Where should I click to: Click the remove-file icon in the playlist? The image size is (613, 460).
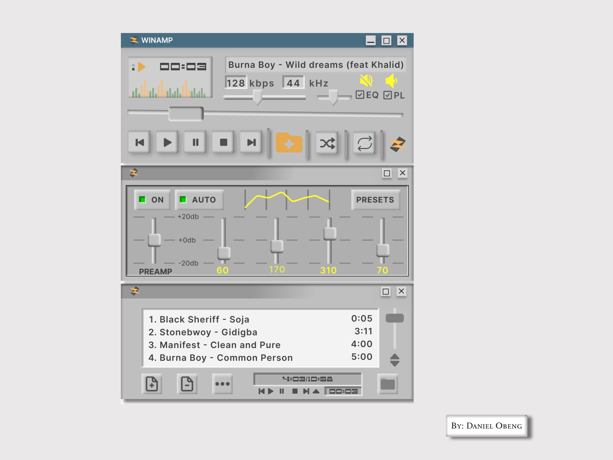pyautogui.click(x=187, y=384)
